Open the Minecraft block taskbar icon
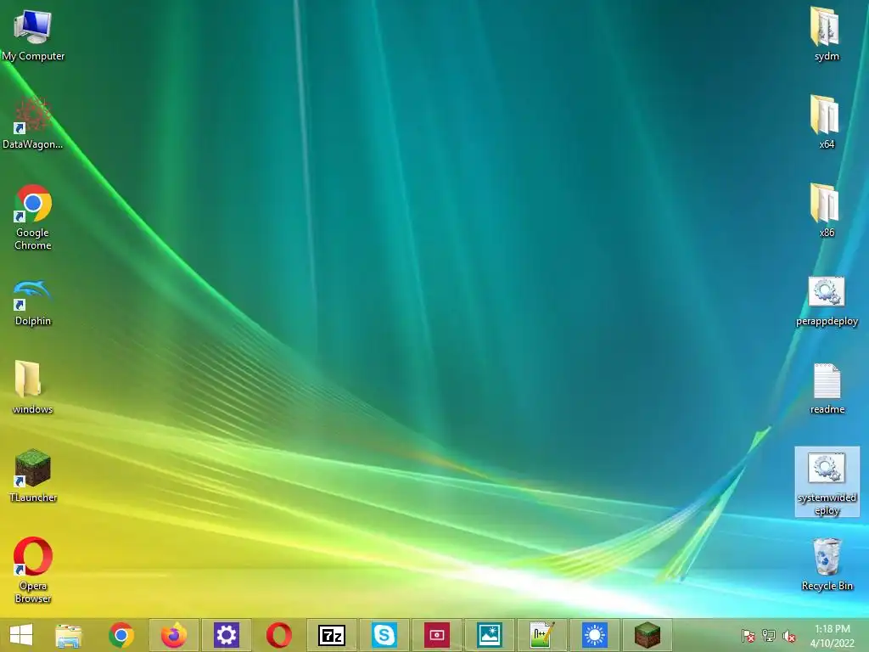869x652 pixels. click(x=648, y=635)
